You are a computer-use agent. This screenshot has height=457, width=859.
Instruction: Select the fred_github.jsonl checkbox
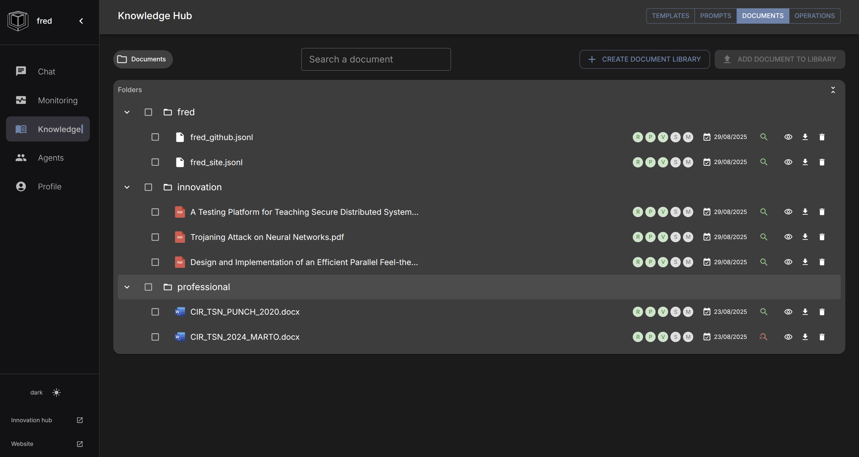[x=155, y=137]
